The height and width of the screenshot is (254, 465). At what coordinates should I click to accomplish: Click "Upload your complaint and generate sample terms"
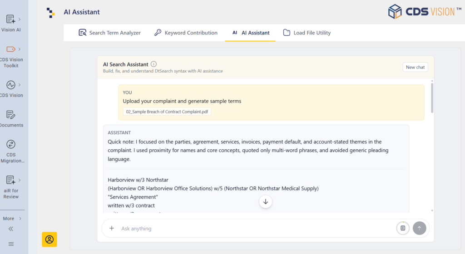click(182, 101)
